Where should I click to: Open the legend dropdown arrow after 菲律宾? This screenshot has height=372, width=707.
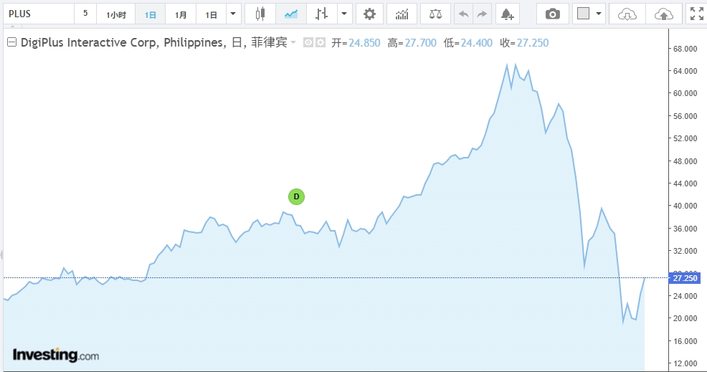coord(293,42)
